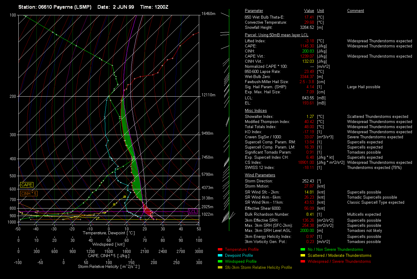Click the Parcel: Using 50mB mean layer LCL heading
Viewport: 417px width, 279px height.
276,35
